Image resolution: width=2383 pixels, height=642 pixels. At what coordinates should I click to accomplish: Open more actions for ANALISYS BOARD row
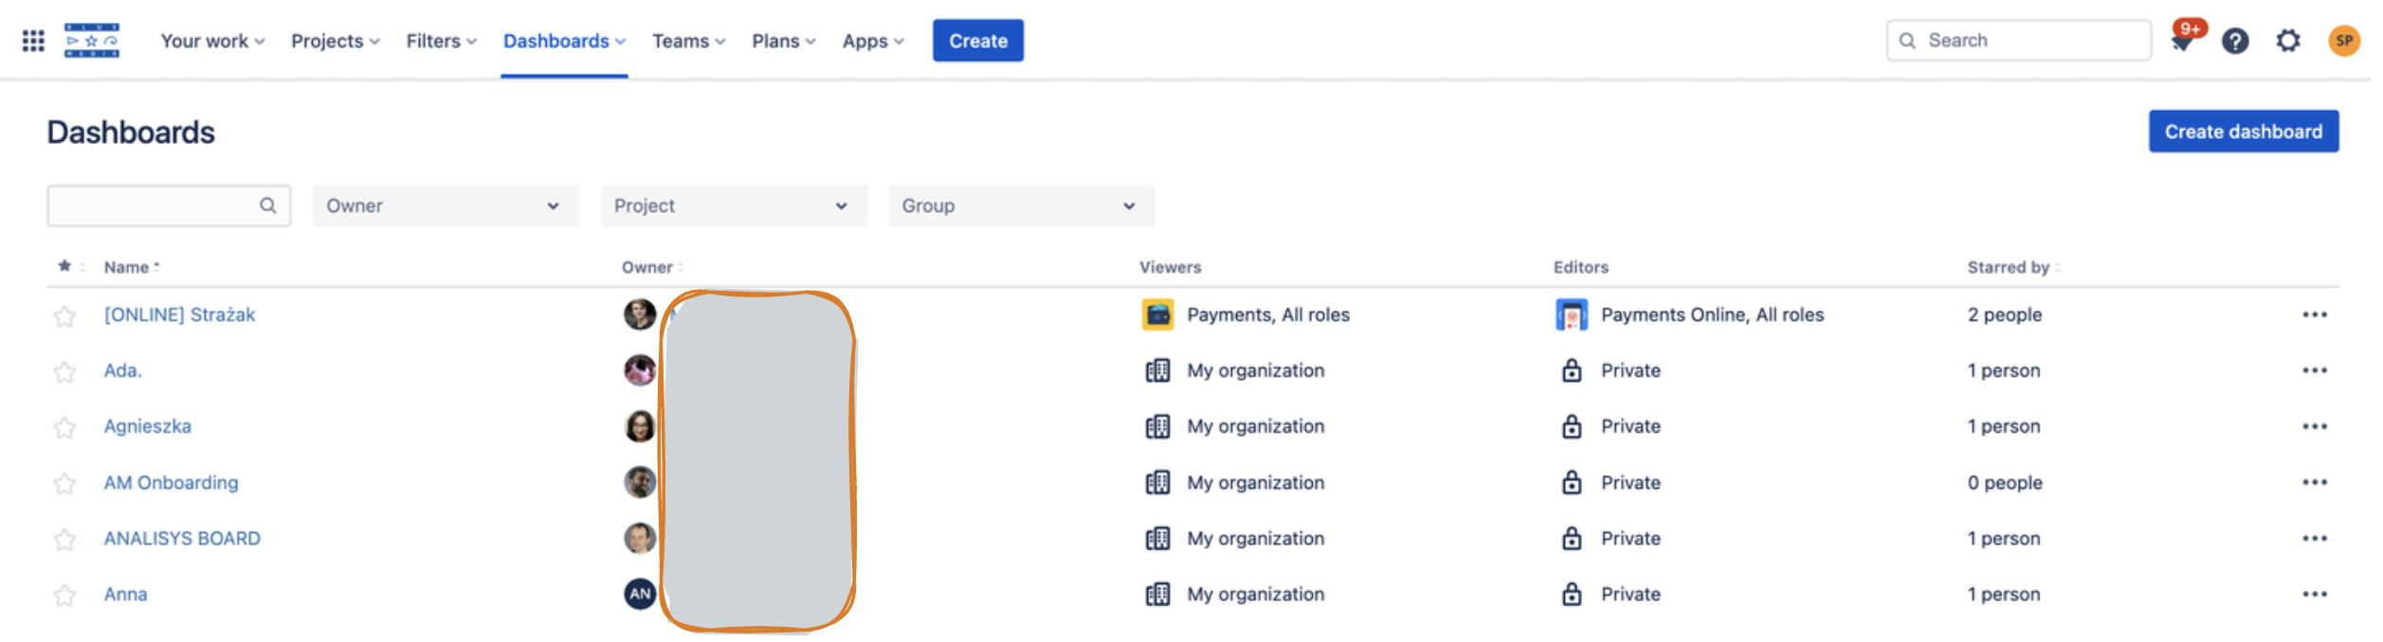[2314, 539]
